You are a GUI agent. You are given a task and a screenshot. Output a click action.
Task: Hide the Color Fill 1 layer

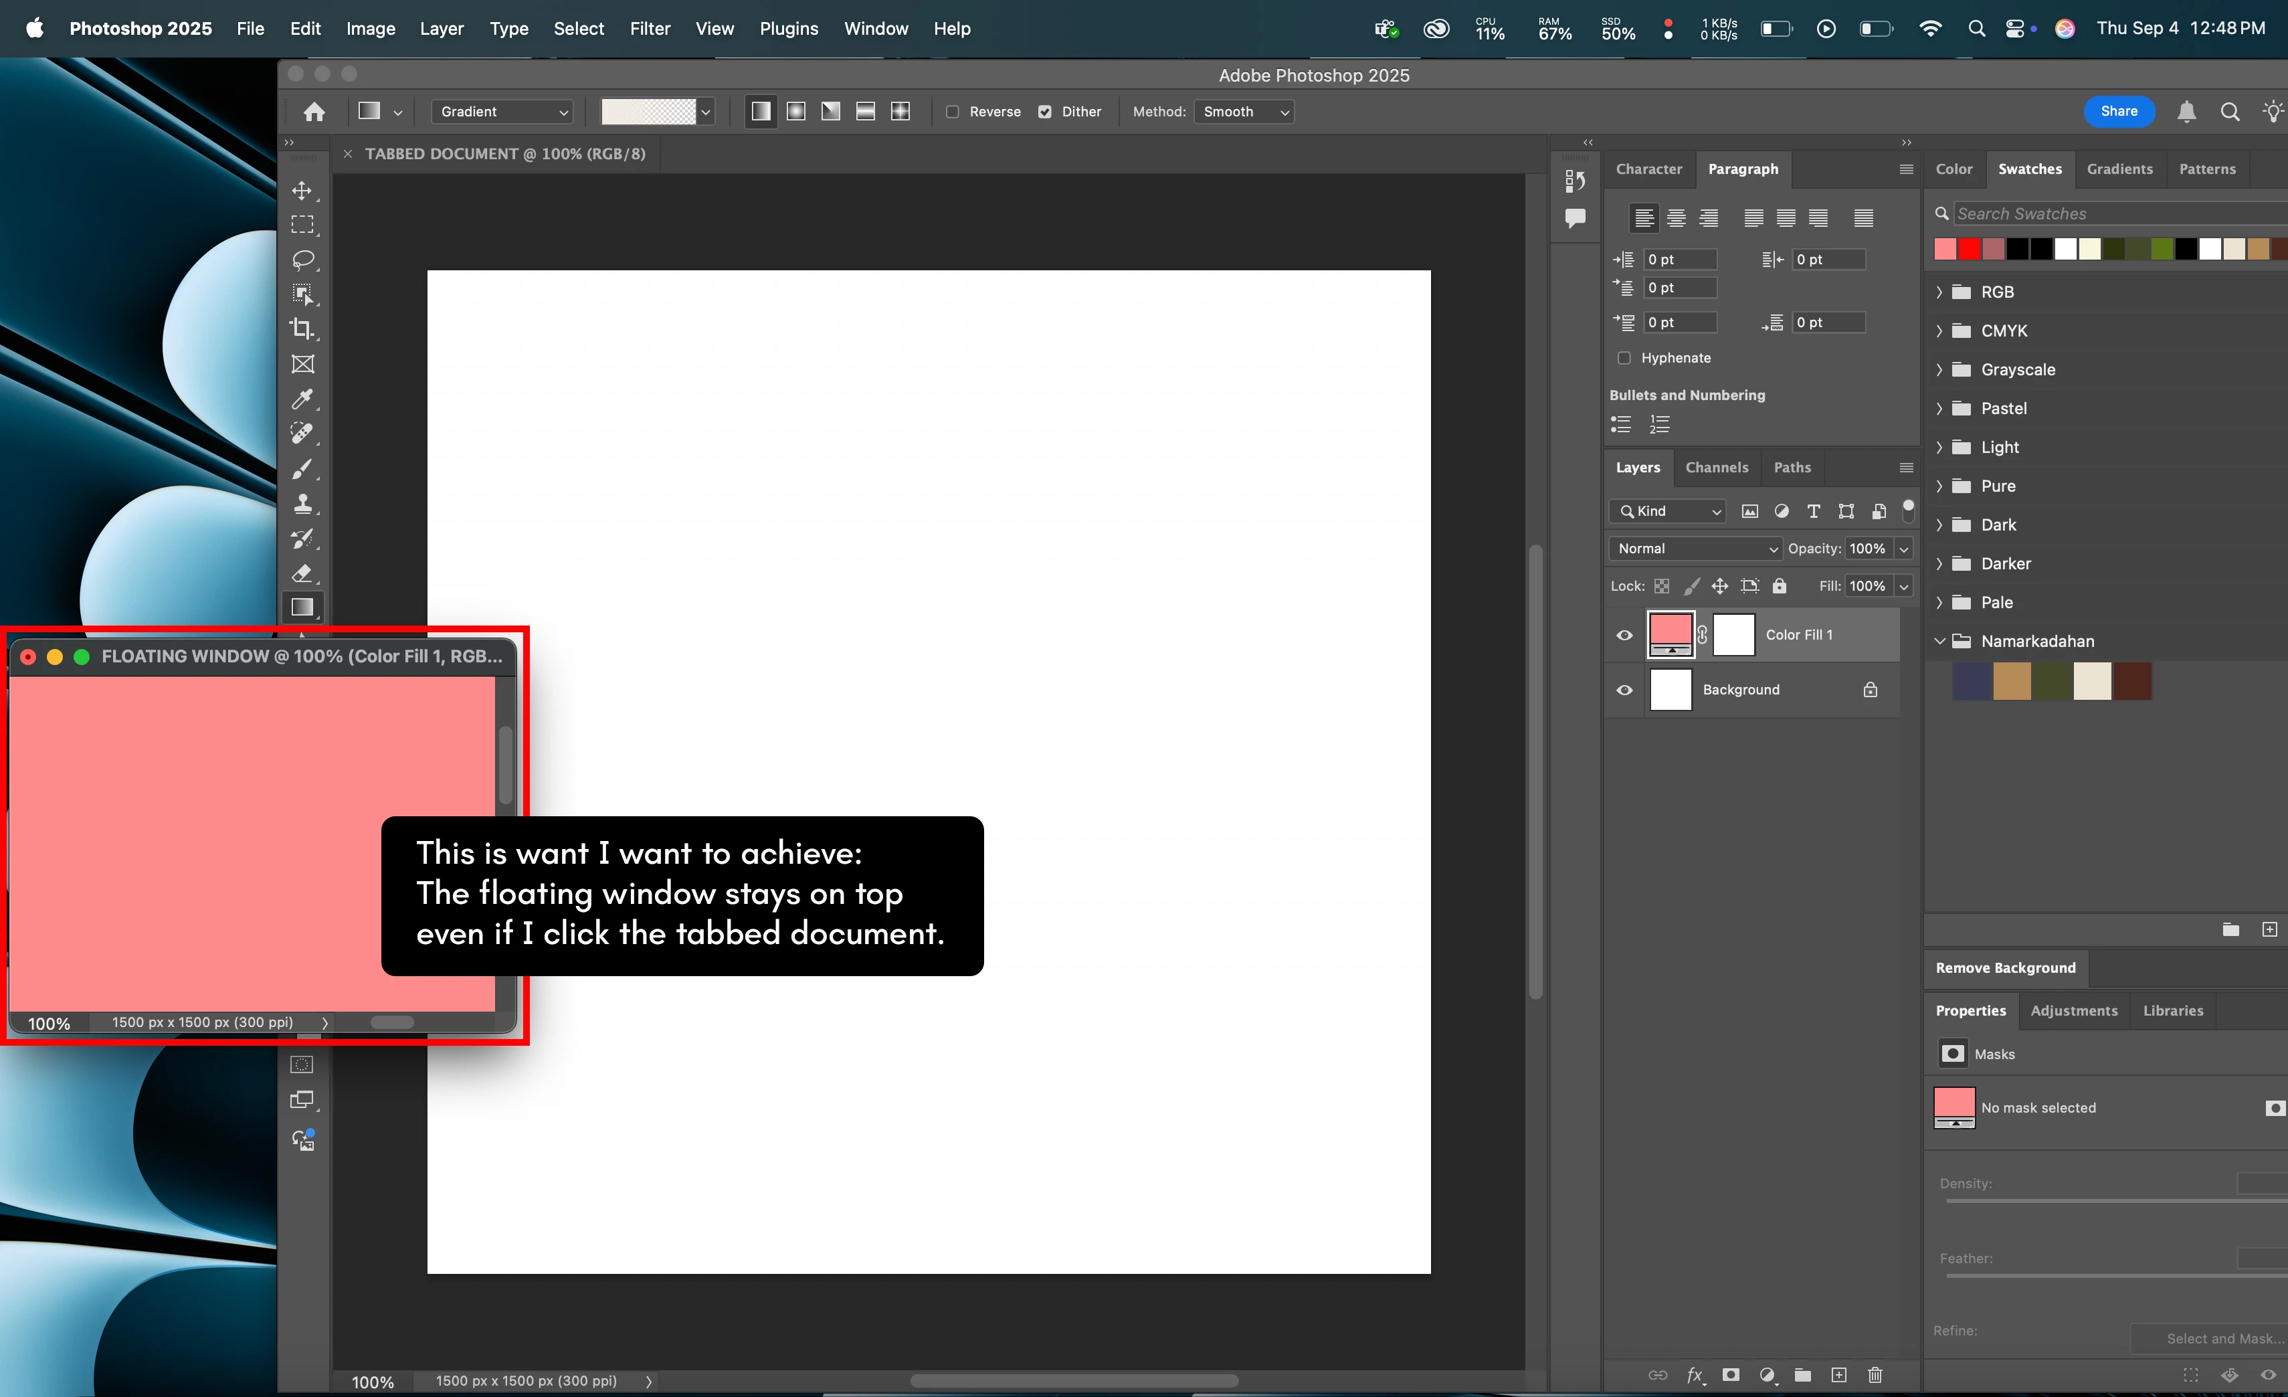point(1624,636)
